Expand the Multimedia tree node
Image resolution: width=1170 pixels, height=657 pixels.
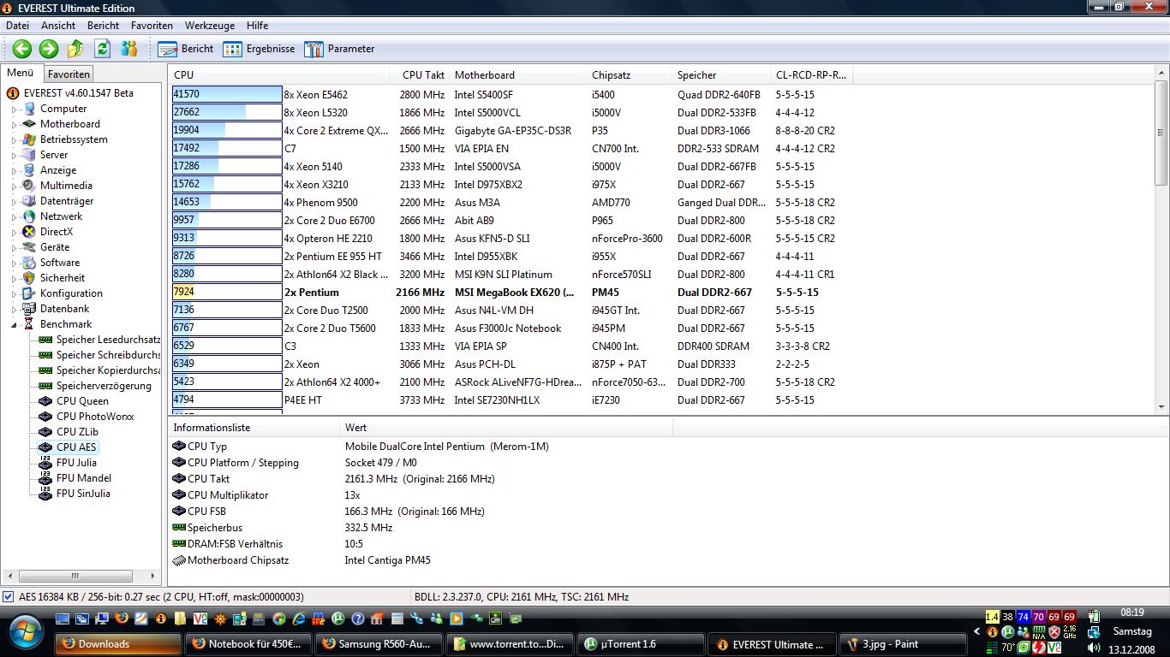14,186
